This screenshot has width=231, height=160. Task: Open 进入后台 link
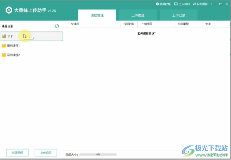coord(182,4)
